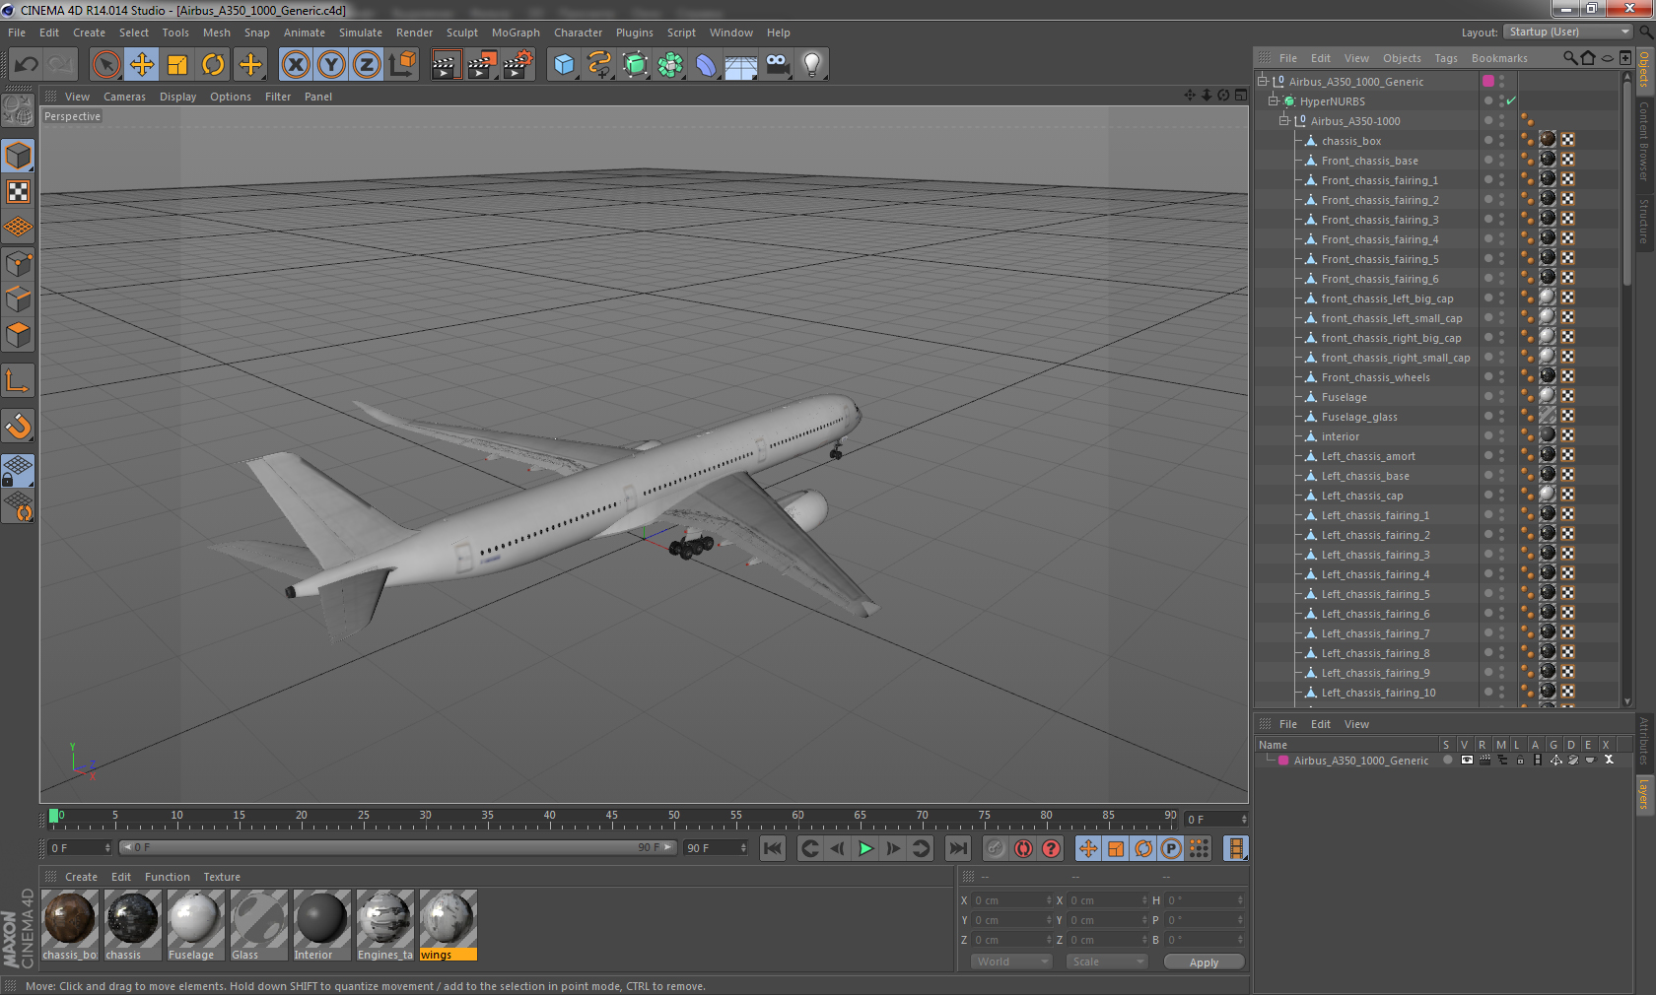Viewport: 1656px width, 995px height.
Task: Collapse the Airbus_A350_1000_Generic root node
Action: coord(1263,81)
